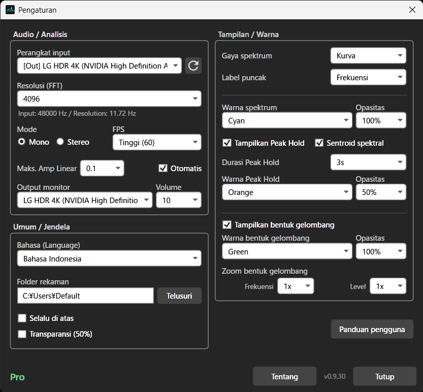
Task: Open the Bahasa (Language) dropdown
Action: (109, 258)
